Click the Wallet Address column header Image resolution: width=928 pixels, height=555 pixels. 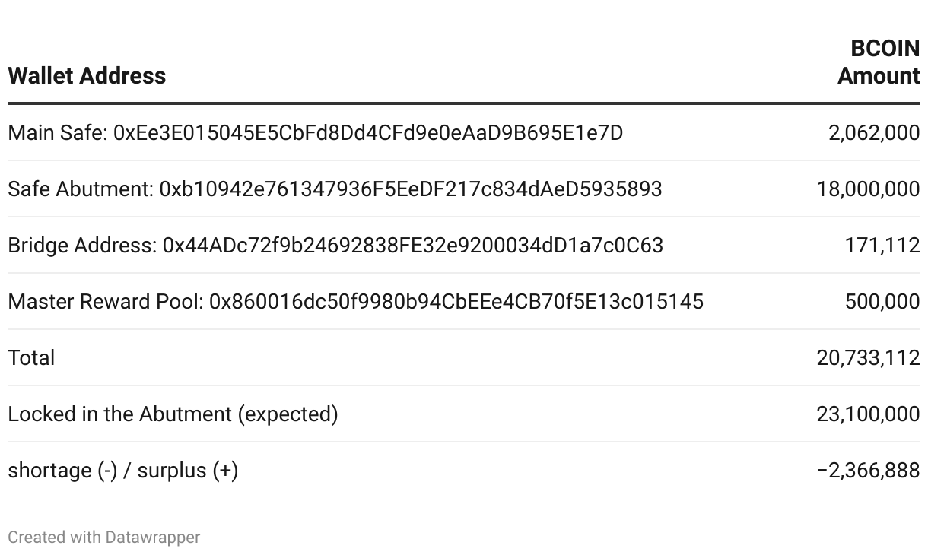point(87,76)
